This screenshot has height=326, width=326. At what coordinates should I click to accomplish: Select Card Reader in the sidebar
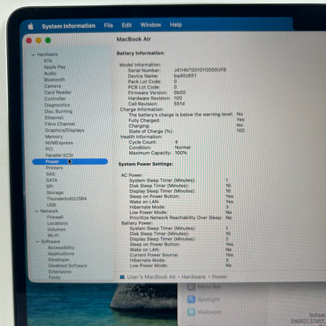pyautogui.click(x=58, y=92)
